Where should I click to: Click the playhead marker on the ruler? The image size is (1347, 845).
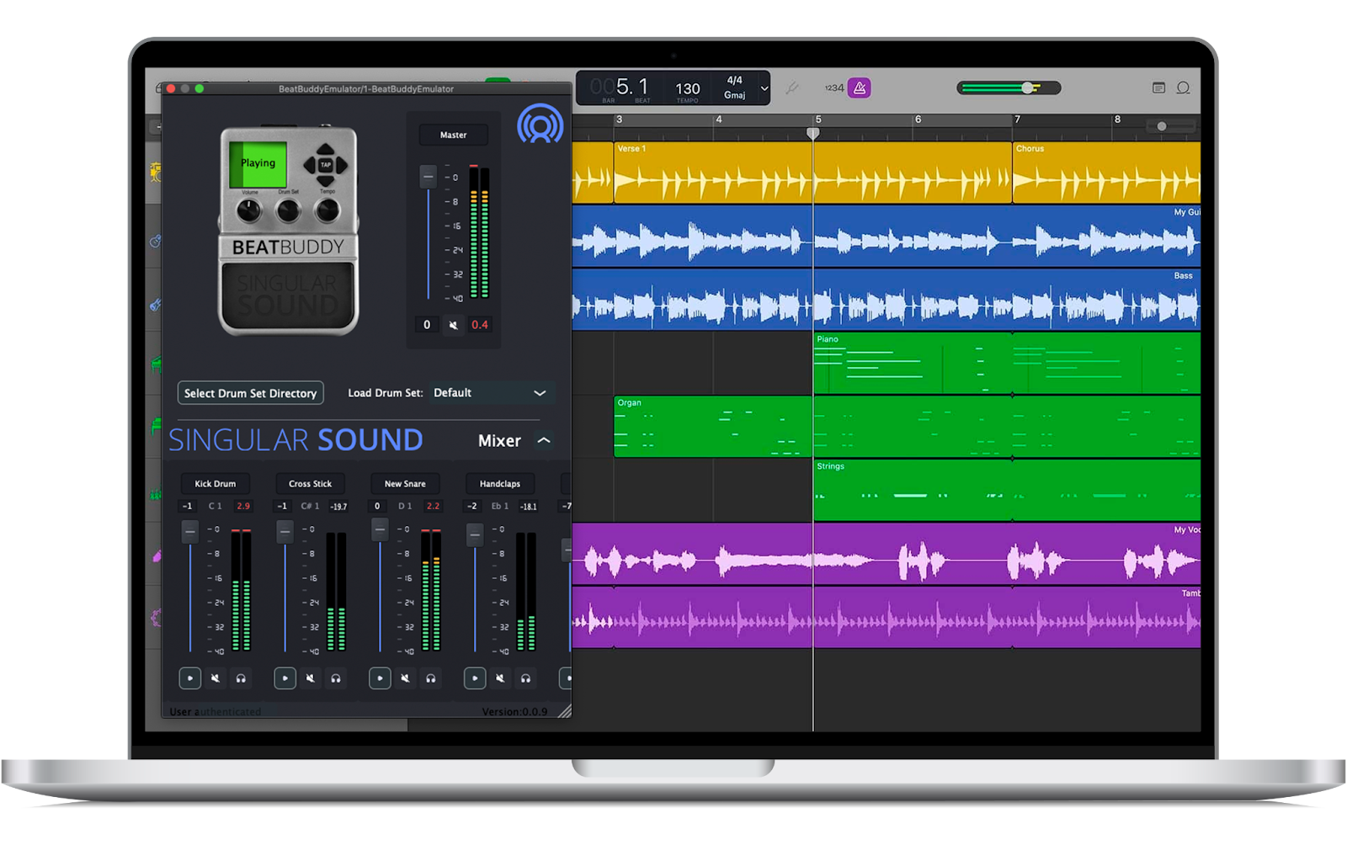tap(813, 133)
